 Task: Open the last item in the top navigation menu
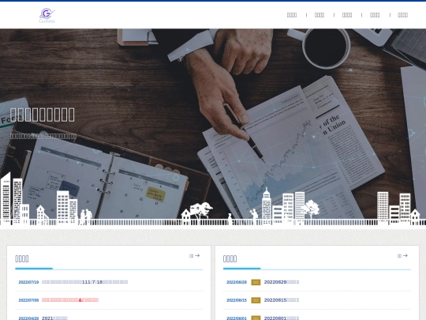pos(402,15)
